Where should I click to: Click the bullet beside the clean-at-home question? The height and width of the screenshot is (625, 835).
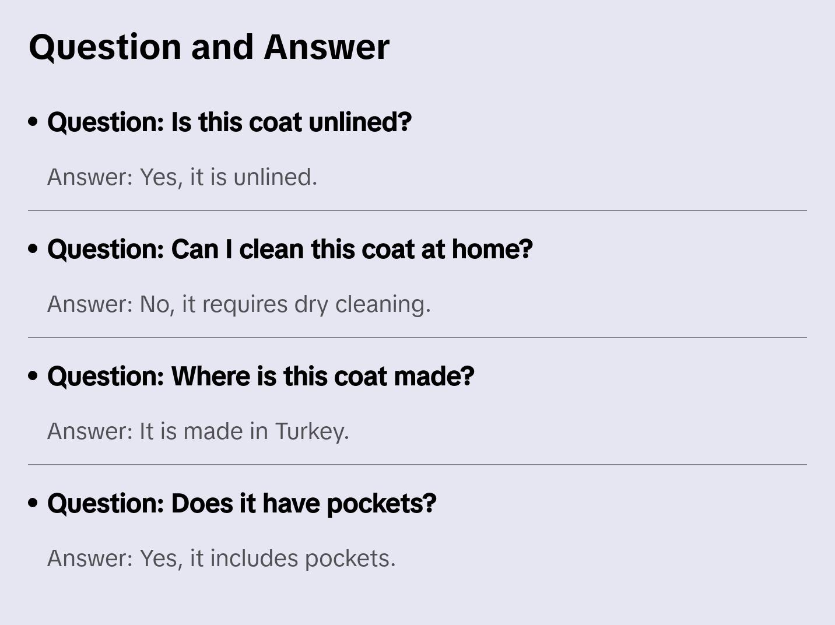point(33,249)
